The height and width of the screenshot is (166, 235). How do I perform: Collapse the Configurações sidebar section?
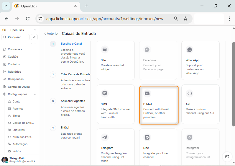[35, 94]
